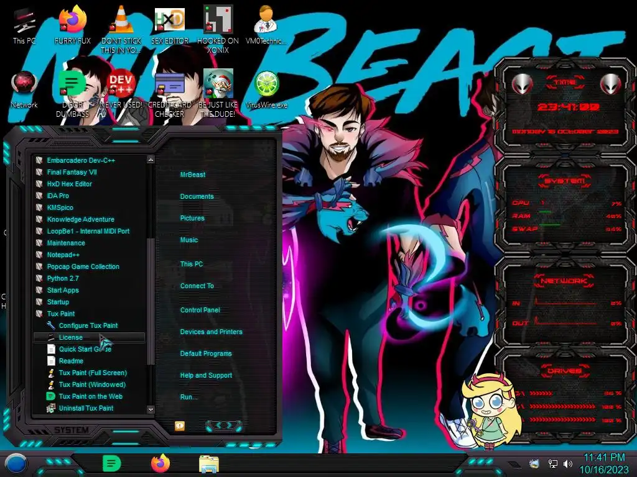Click programs list scroll up arrow
The width and height of the screenshot is (637, 477).
click(x=151, y=160)
